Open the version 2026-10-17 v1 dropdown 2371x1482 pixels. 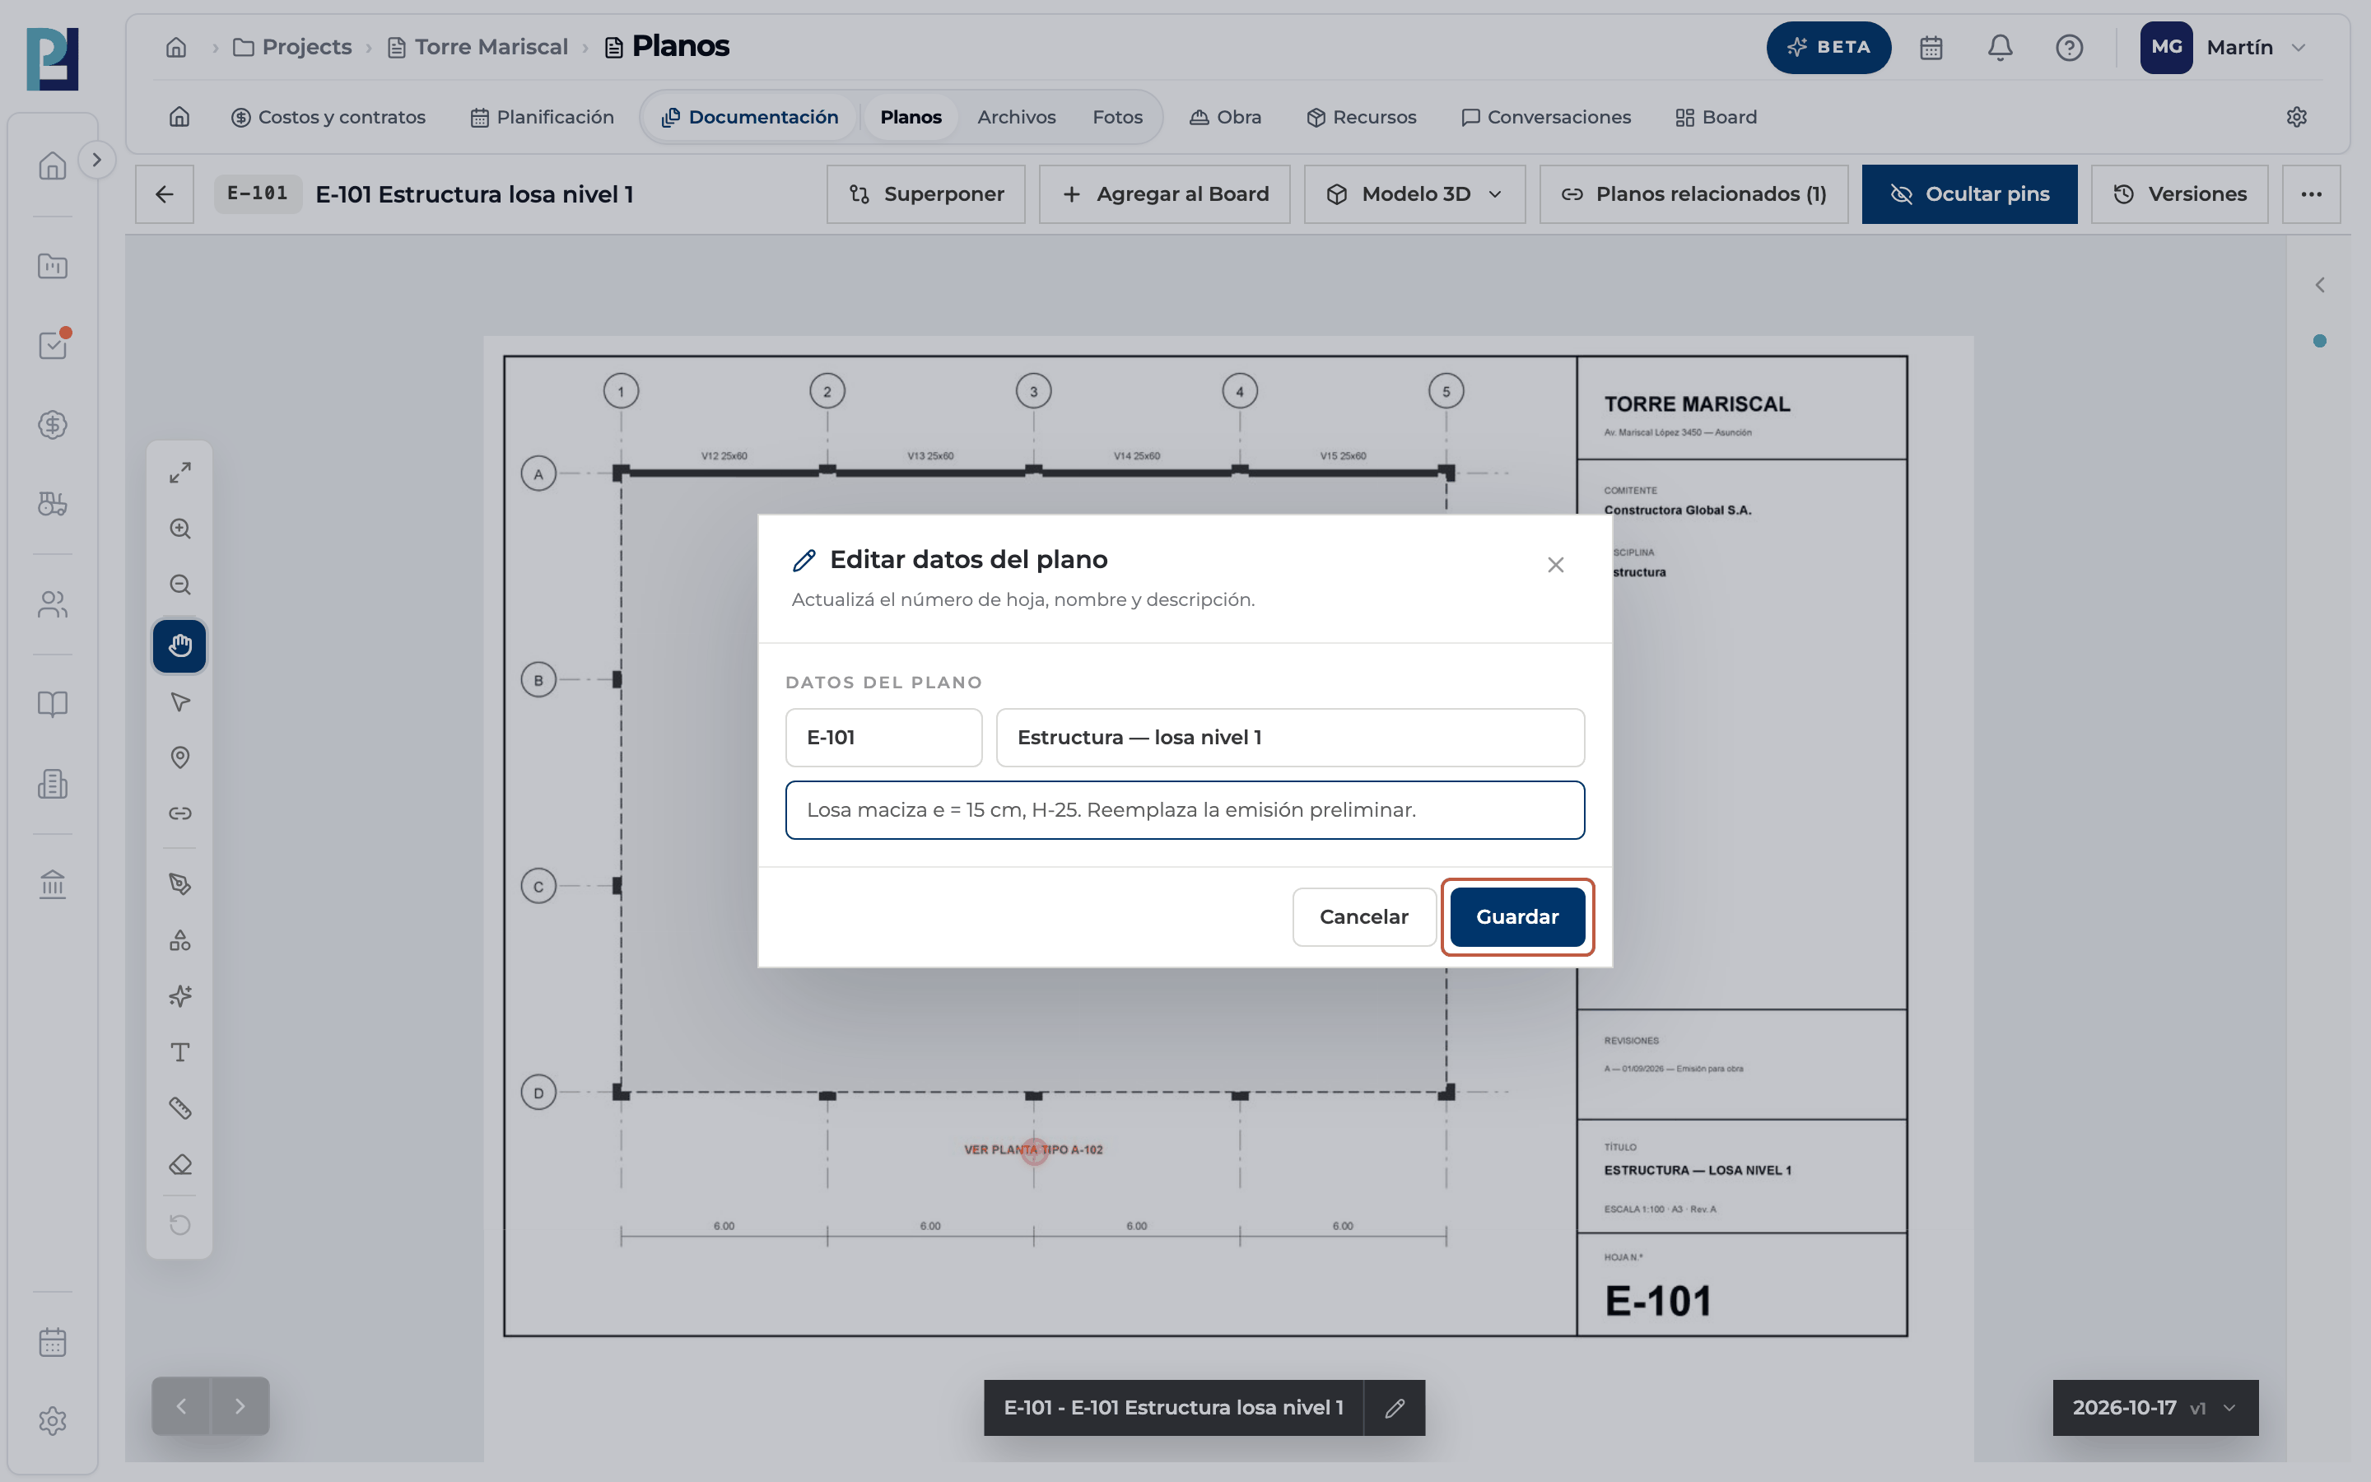click(x=2154, y=1408)
